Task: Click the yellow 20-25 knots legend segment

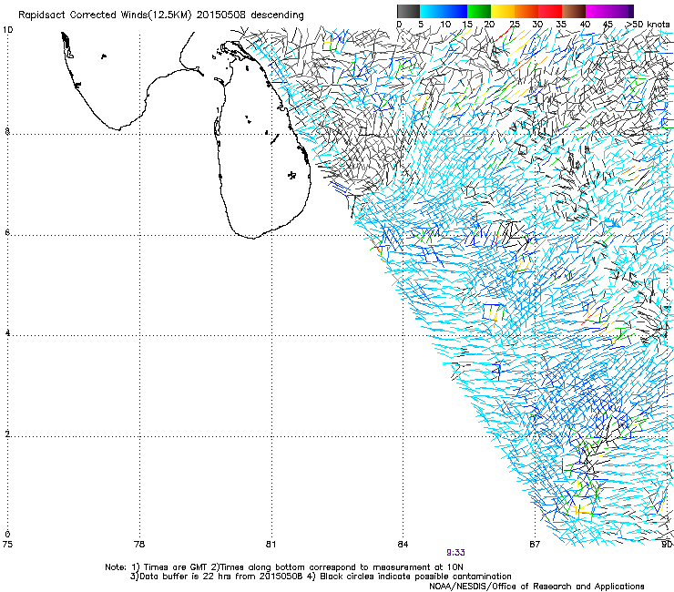Action: (503, 11)
